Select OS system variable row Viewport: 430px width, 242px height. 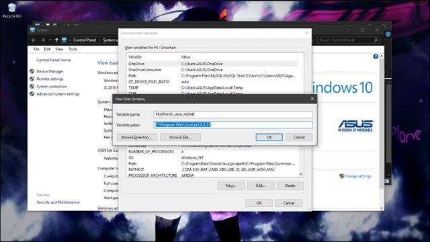pyautogui.click(x=212, y=157)
